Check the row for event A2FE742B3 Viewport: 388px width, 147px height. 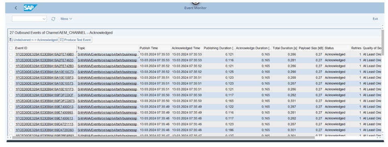tap(11, 66)
